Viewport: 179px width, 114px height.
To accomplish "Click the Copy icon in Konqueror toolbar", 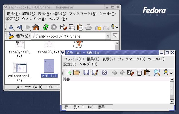I will point(72,27).
